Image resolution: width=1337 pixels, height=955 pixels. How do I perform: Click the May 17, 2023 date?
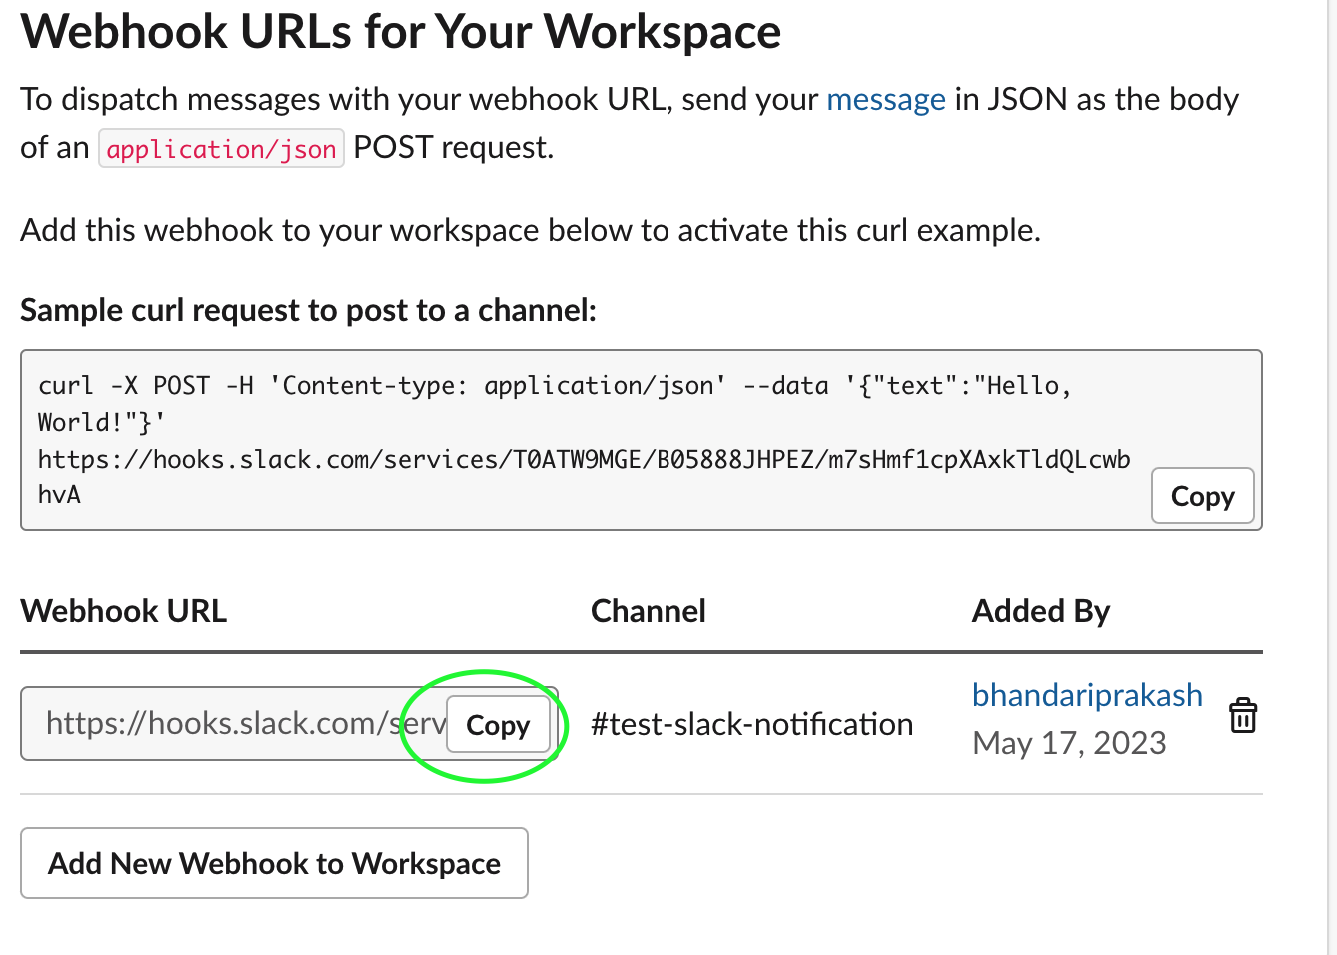pyautogui.click(x=1069, y=743)
